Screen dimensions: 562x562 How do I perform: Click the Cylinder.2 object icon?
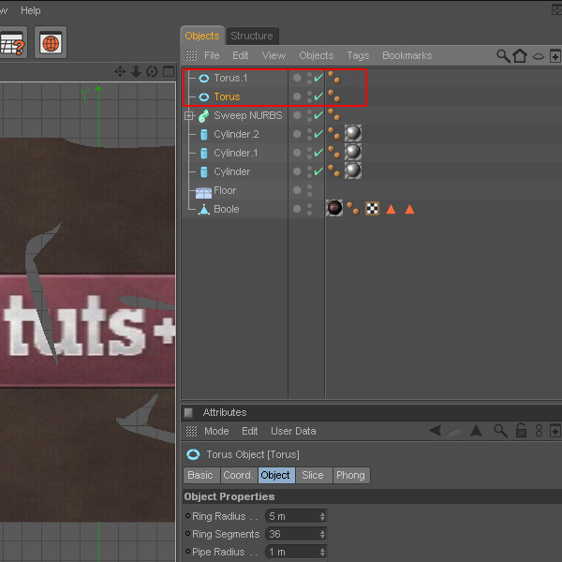[x=204, y=134]
